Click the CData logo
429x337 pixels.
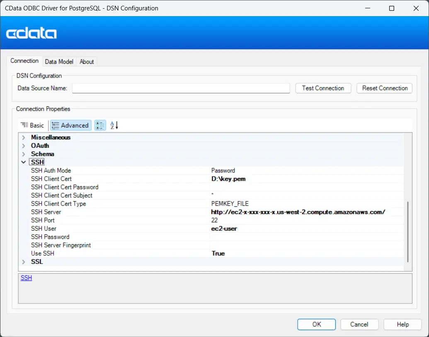coord(32,33)
